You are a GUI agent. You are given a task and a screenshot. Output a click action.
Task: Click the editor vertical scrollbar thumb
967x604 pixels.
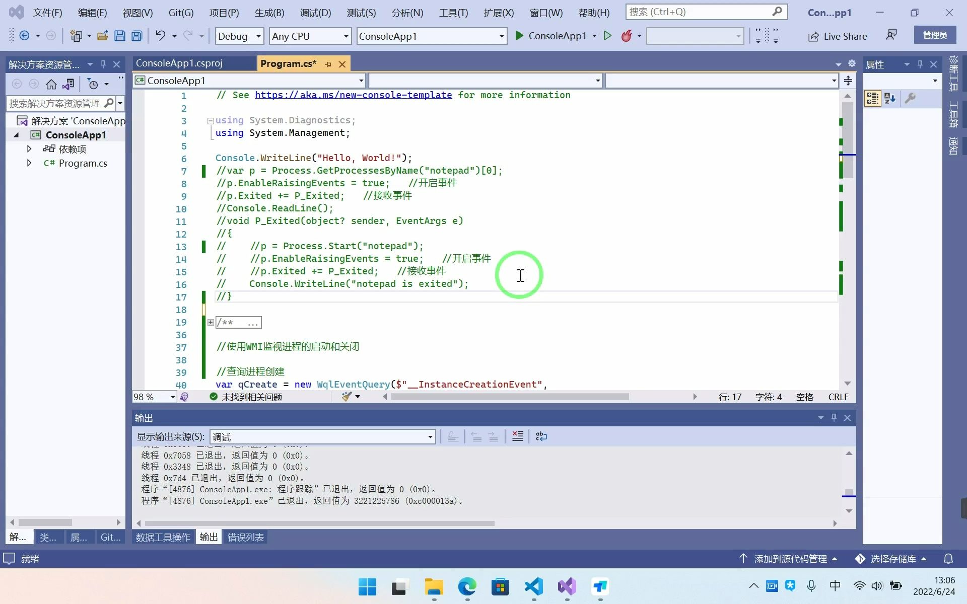[848, 140]
